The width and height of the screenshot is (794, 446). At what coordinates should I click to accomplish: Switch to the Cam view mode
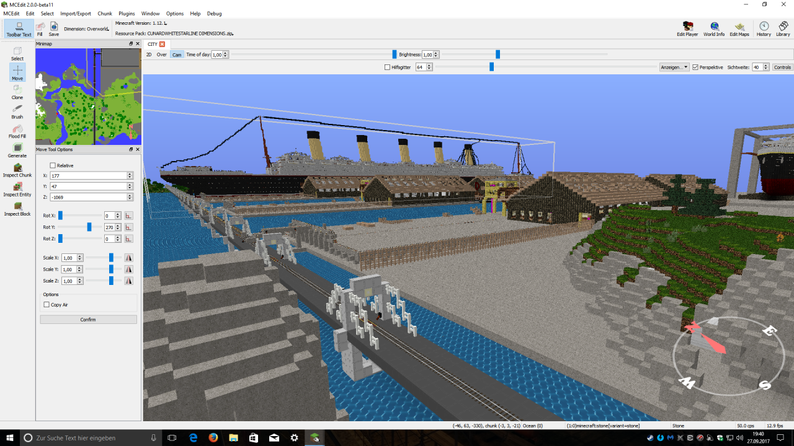pos(177,55)
